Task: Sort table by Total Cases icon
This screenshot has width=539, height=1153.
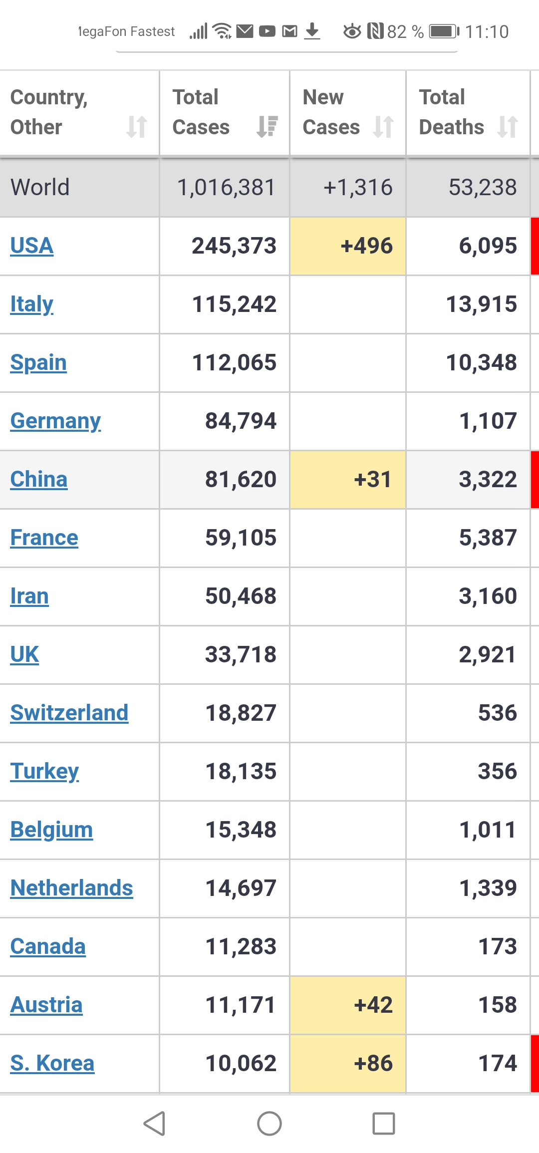Action: 267,127
